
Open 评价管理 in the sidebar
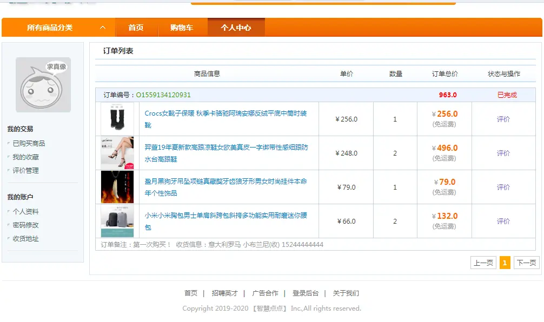pyautogui.click(x=25, y=171)
